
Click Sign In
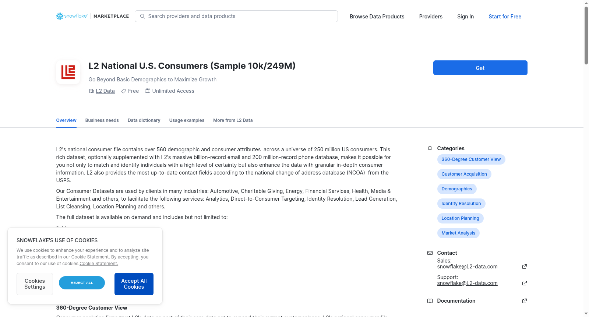click(x=465, y=17)
